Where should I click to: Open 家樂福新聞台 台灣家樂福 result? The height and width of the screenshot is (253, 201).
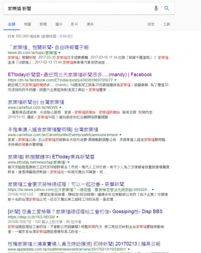[x=36, y=102]
